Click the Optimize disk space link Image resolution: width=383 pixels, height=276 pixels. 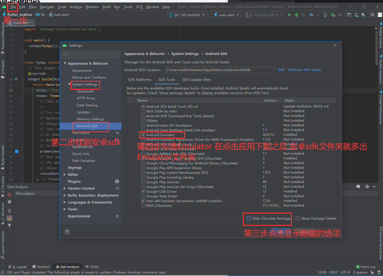(304, 70)
